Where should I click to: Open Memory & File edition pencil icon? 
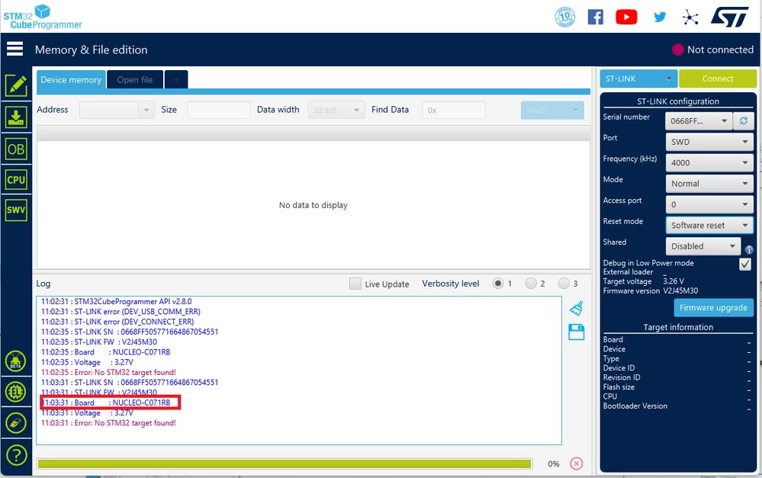[16, 86]
